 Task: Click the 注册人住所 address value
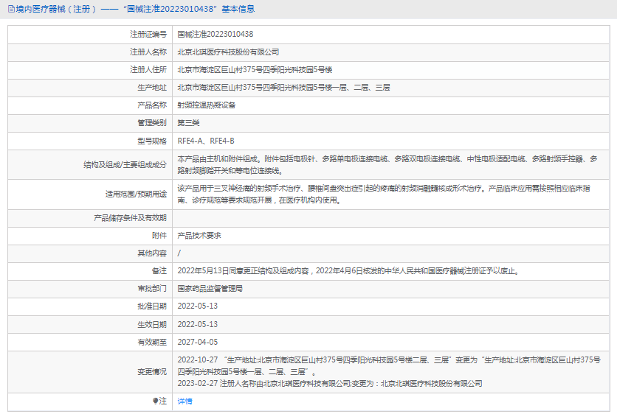(255, 69)
